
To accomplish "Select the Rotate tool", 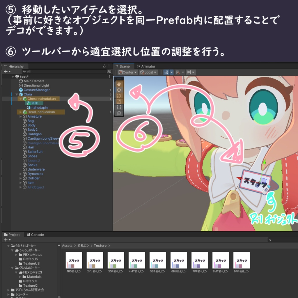I will (x=118, y=95).
